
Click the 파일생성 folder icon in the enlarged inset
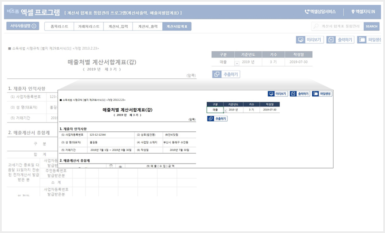click(315, 94)
